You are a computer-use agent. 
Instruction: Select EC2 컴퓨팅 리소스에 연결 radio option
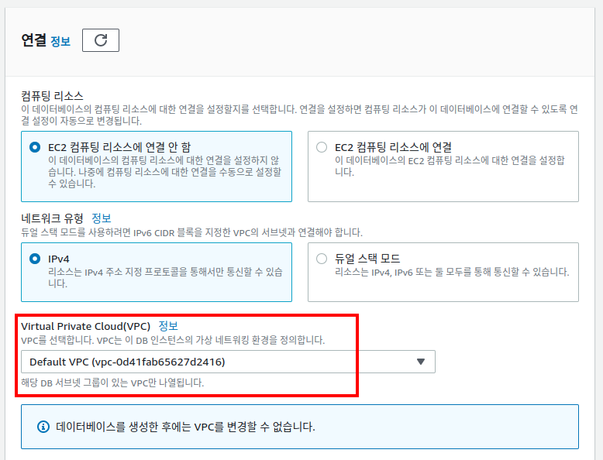322,147
